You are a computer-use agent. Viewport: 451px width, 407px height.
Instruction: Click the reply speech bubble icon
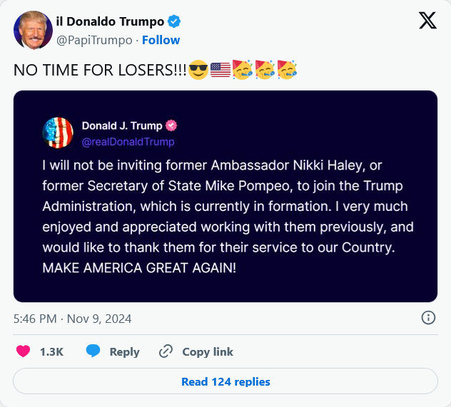tap(93, 351)
